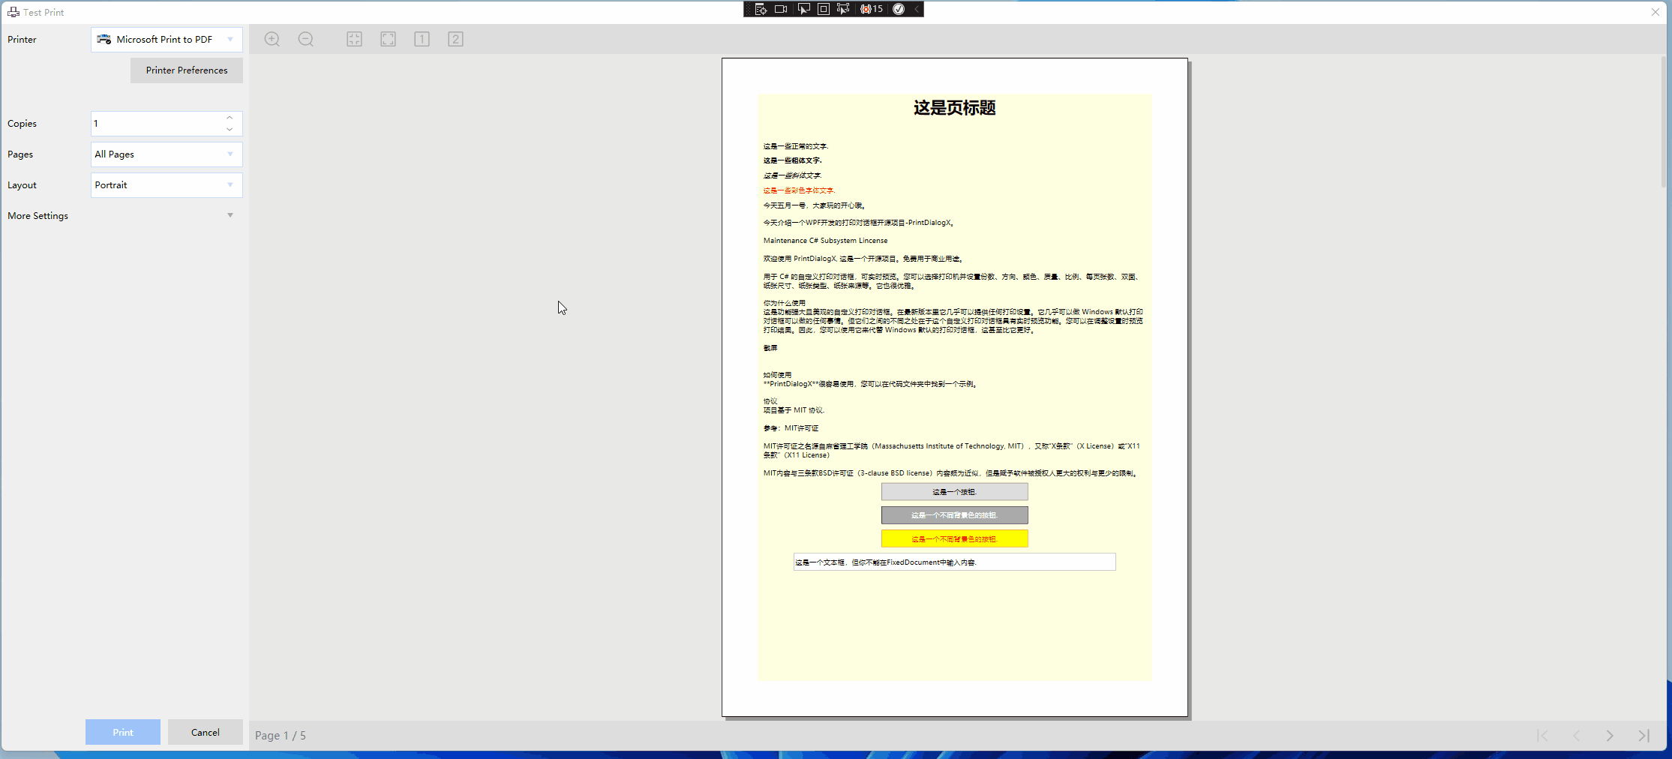Click the light button in preview document
The width and height of the screenshot is (1672, 759).
(955, 492)
